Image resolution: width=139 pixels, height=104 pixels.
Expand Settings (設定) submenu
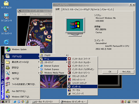22,68
